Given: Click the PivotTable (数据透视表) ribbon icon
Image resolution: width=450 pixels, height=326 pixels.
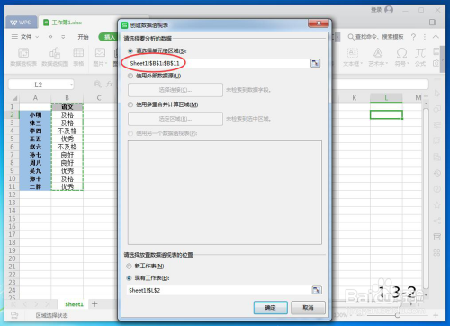Looking at the screenshot, I should [23, 53].
